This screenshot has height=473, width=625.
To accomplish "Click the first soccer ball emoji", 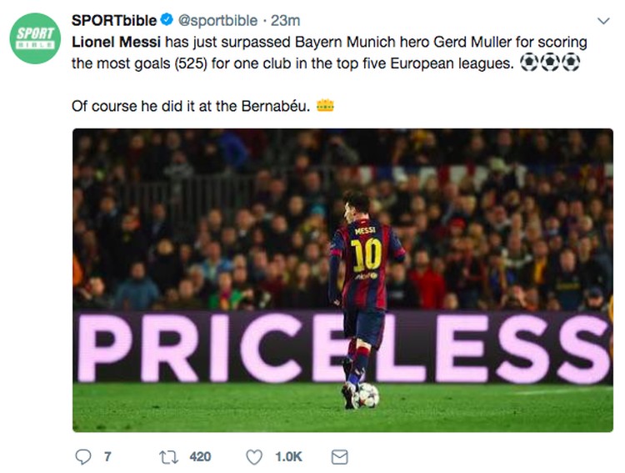I will tap(529, 63).
